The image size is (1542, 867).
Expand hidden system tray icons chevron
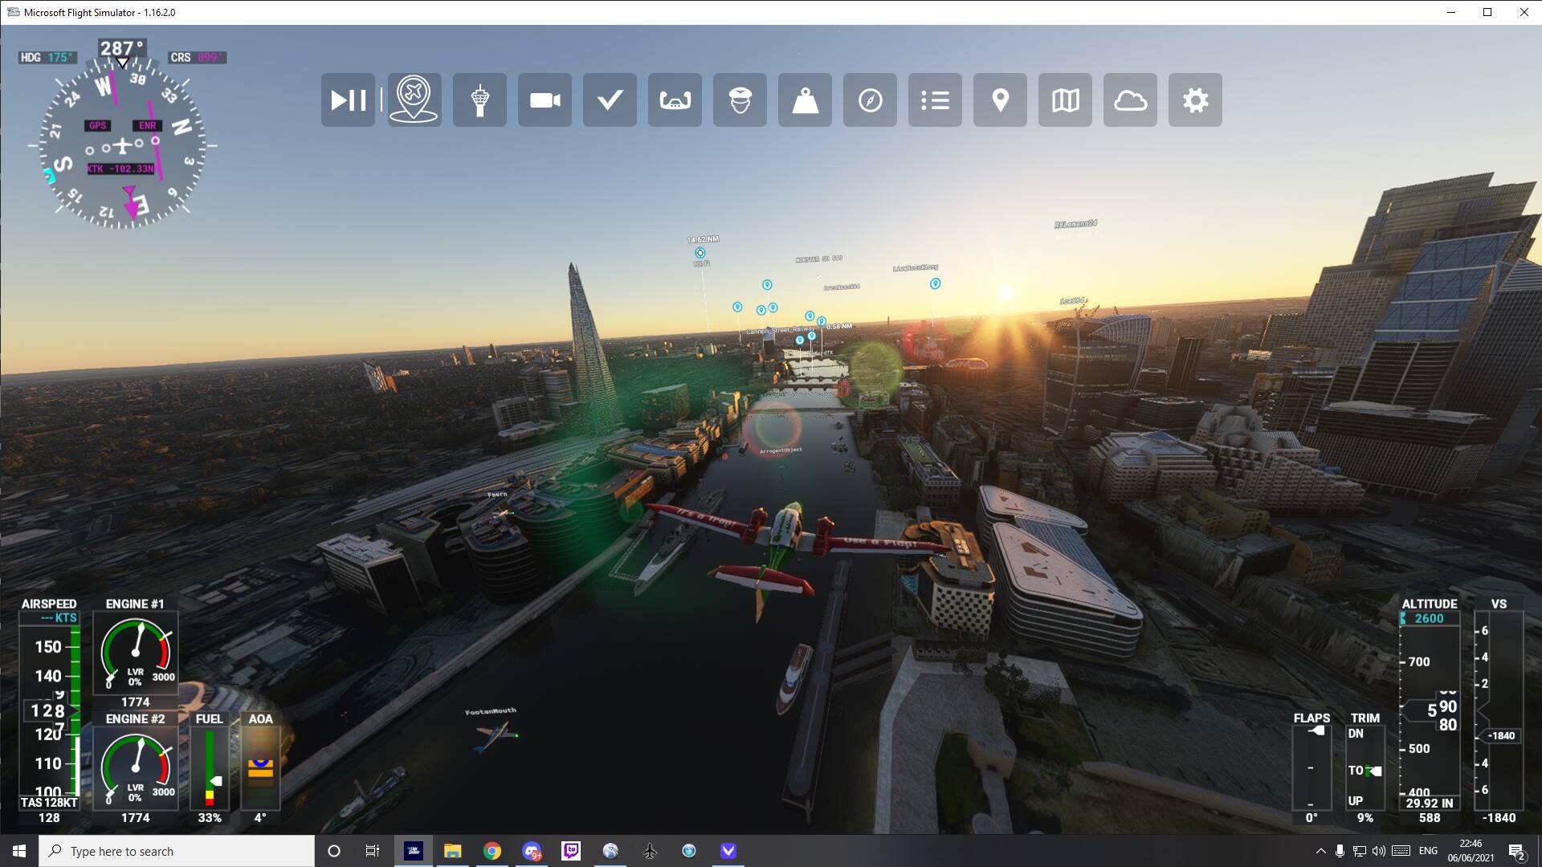(1320, 851)
